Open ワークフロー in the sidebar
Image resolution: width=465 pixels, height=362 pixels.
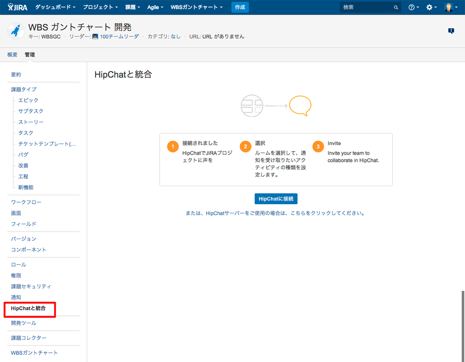[26, 202]
